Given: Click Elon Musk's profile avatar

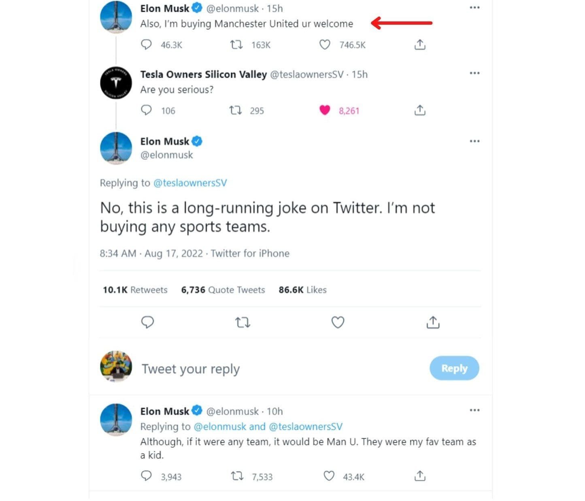Looking at the screenshot, I should [x=116, y=149].
